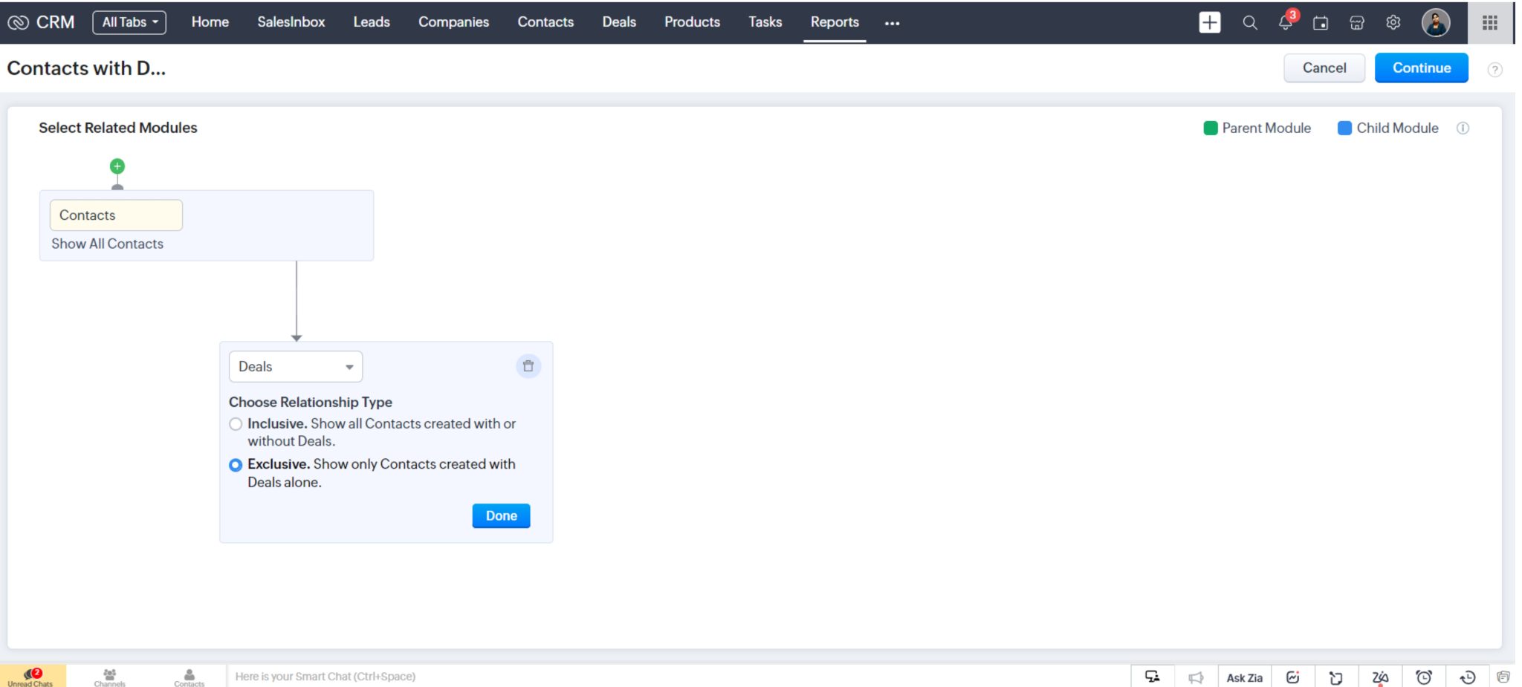Expand the All Tabs dropdown
Screen dimensions: 1522x687
click(x=129, y=22)
